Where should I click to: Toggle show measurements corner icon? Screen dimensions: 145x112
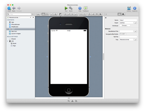pyautogui.click(x=60, y=14)
